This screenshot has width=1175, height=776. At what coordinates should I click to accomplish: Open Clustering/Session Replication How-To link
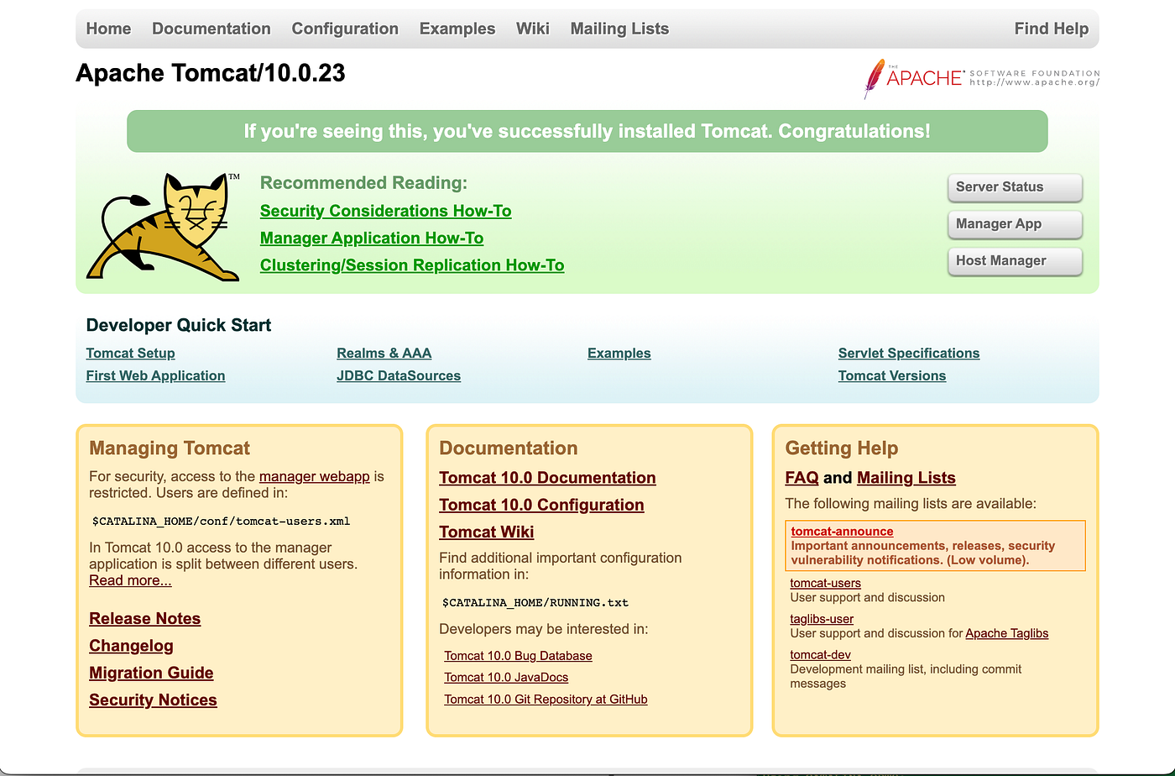(x=412, y=265)
